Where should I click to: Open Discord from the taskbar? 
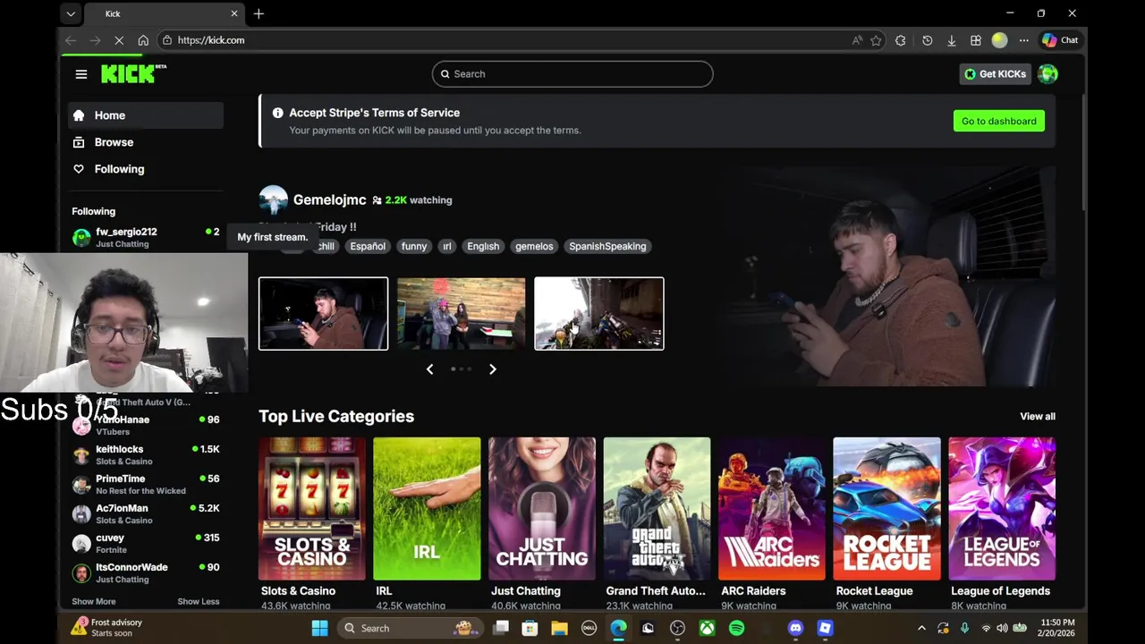795,628
